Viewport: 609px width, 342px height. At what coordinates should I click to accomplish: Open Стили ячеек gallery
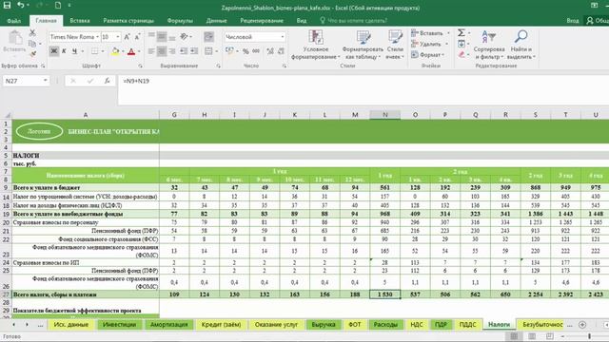[395, 45]
